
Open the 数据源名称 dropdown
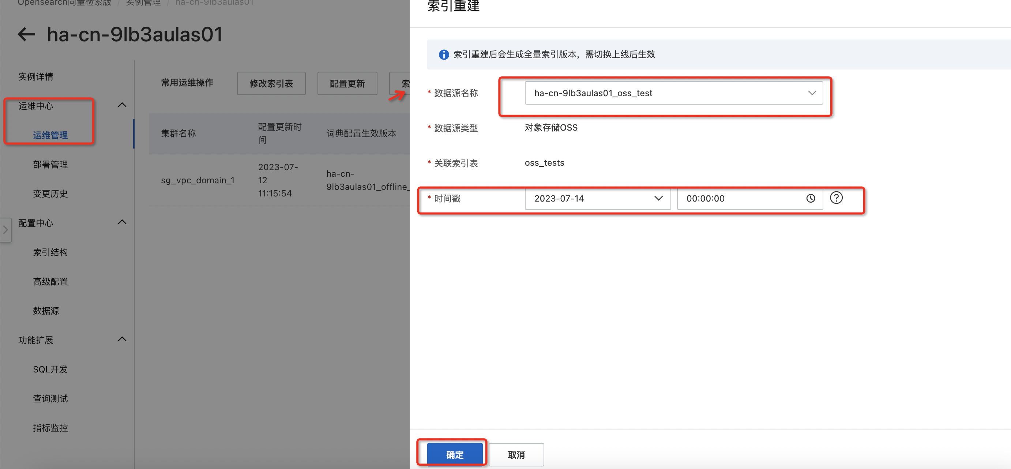tap(673, 93)
